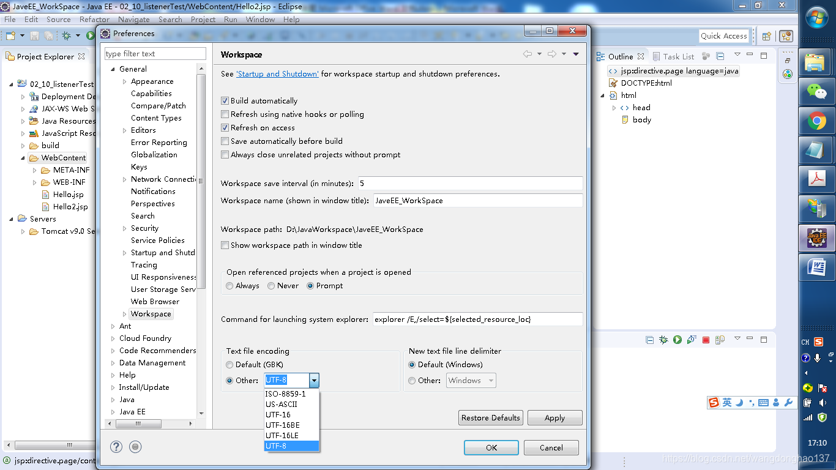
Task: Expand the Appearance tree node
Action: tap(125, 81)
